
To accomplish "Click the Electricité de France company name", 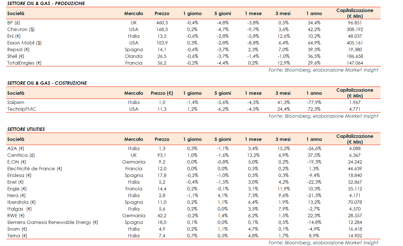I will click(35, 169).
